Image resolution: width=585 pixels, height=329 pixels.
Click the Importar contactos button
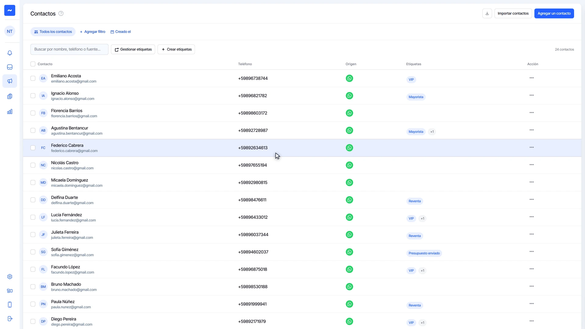(x=513, y=13)
